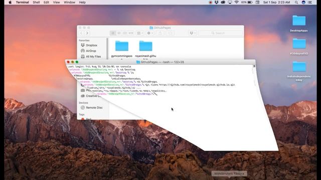321x180 pixels.
Task: Open the Creative Cloud menu bar icon
Action: 223,2
